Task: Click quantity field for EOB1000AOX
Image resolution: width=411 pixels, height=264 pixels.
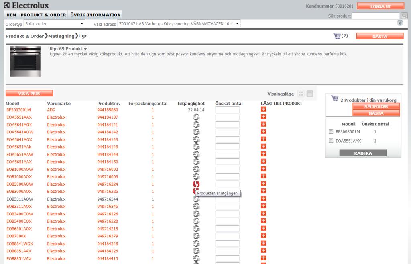Action: pyautogui.click(x=227, y=176)
